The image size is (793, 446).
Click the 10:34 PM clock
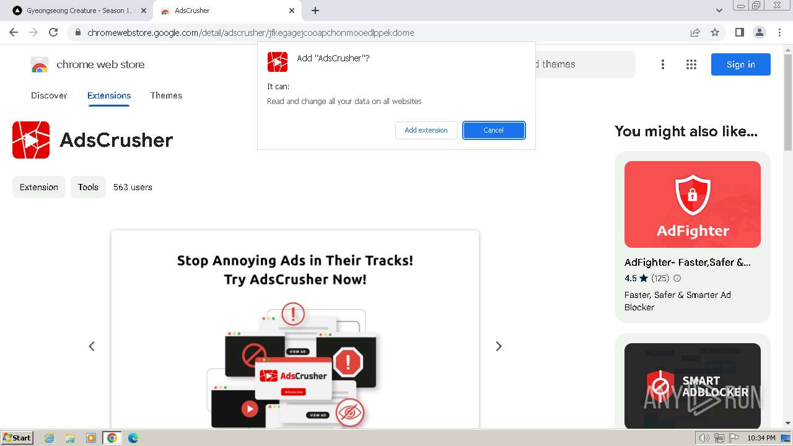761,438
